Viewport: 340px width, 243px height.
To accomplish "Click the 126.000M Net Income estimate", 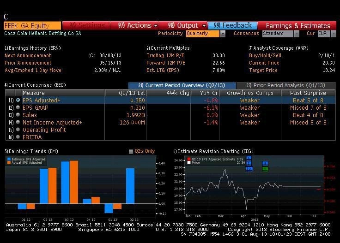I will click(132, 123).
